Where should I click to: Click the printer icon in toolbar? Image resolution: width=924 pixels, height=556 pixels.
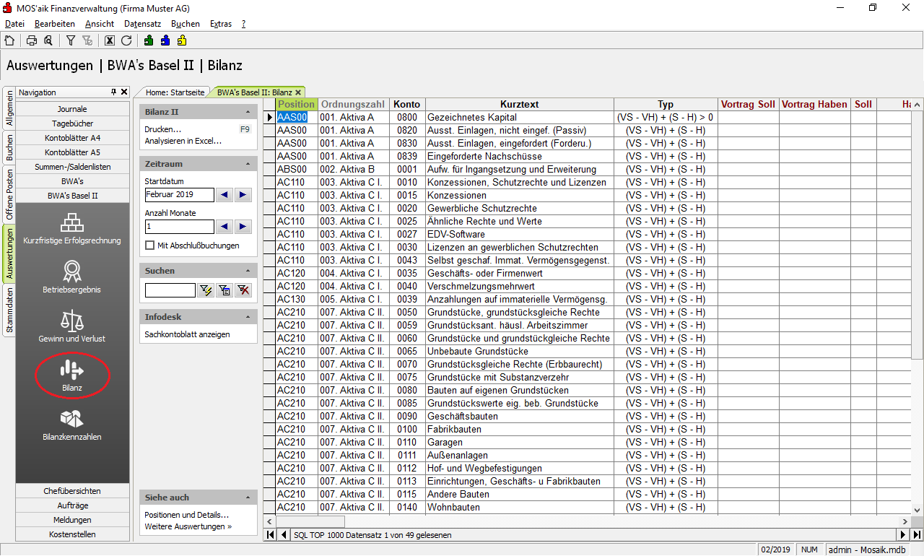pyautogui.click(x=32, y=40)
